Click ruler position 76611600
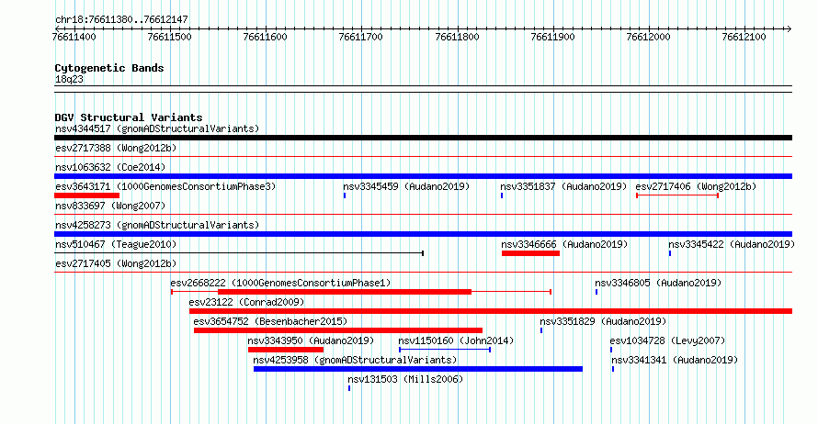This screenshot has width=818, height=424. (265, 37)
